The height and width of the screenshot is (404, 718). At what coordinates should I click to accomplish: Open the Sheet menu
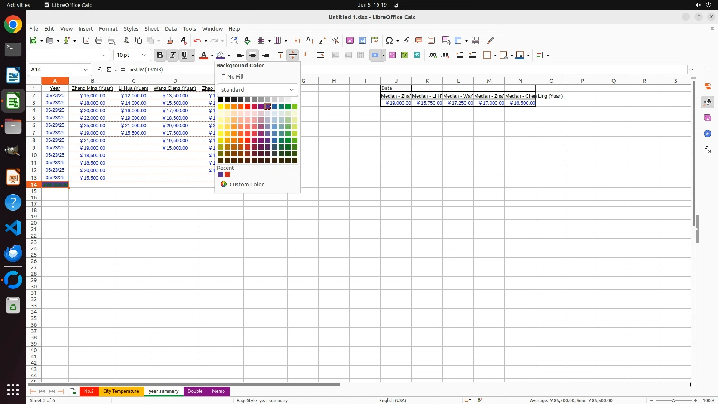(151, 29)
